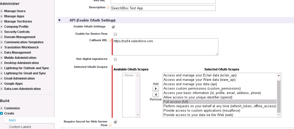Viewport: 294px width, 129px height.
Task: Expand Data.com Administration arrow
Action: point(2,89)
